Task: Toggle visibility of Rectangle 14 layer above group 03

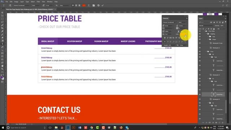Action: pyautogui.click(x=200, y=75)
